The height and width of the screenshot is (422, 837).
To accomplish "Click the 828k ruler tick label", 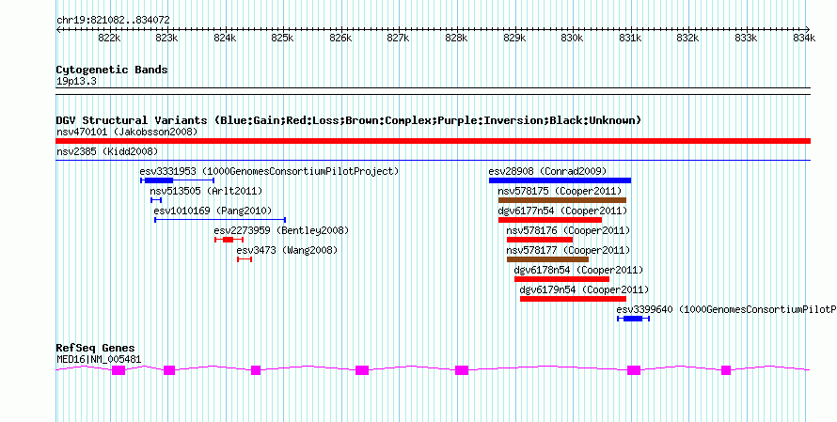I will click(x=456, y=39).
